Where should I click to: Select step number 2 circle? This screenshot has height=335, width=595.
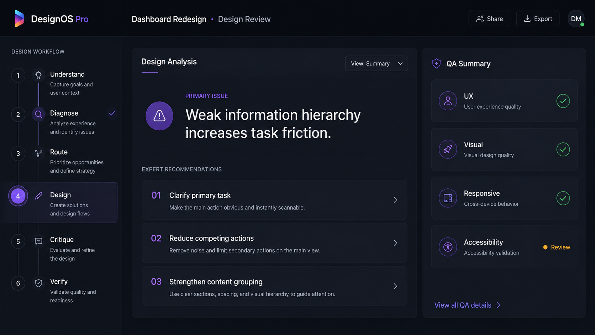pos(18,115)
